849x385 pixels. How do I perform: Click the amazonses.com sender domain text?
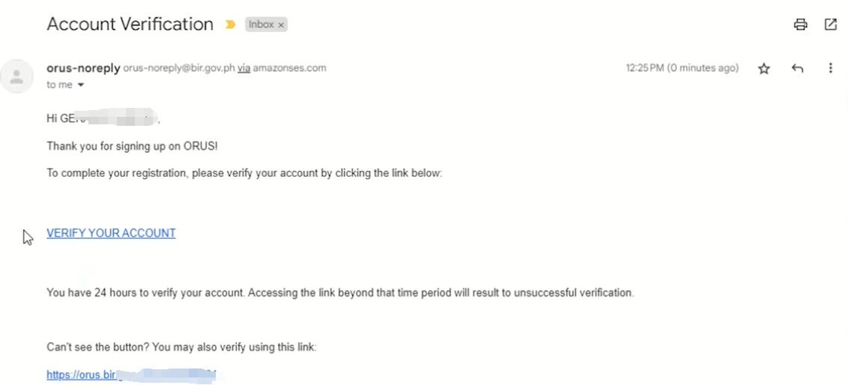[x=289, y=68]
